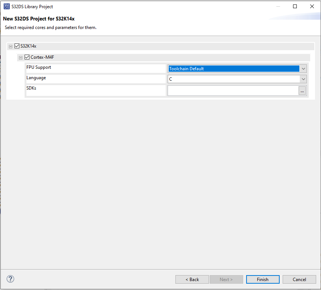Collapse the Cortex-M4F tree node
Screen dimensions: 321x290
click(21, 58)
